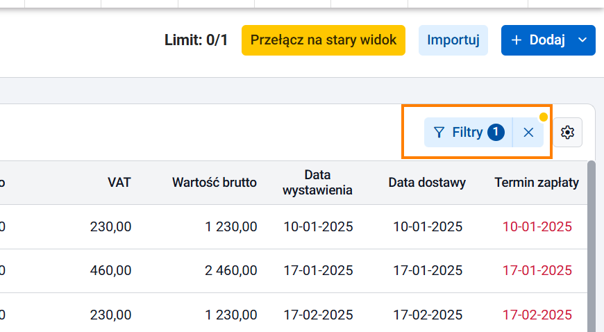The image size is (604, 332).
Task: Click the red 17-01-2025 payment due date
Action: tap(537, 271)
